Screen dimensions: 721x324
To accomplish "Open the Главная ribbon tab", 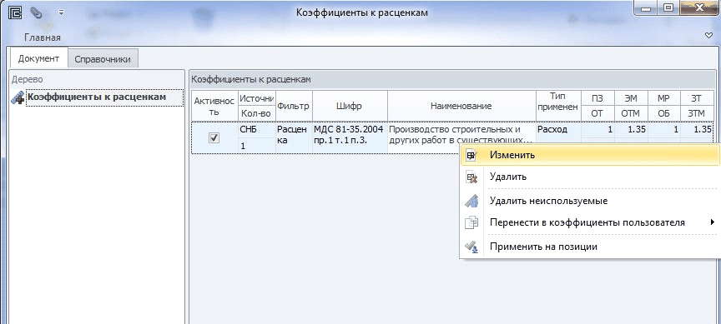I will tap(43, 37).
